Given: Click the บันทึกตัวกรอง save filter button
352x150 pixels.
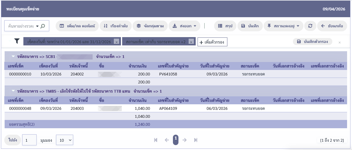Looking at the screenshot, I should [312, 41].
